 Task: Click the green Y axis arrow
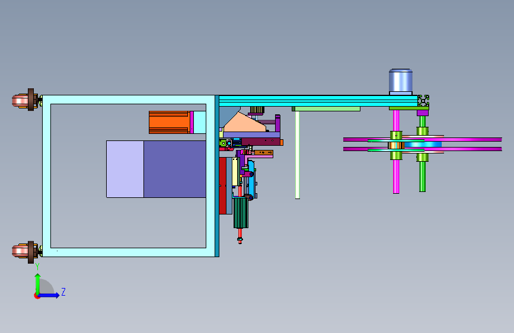(x=38, y=283)
